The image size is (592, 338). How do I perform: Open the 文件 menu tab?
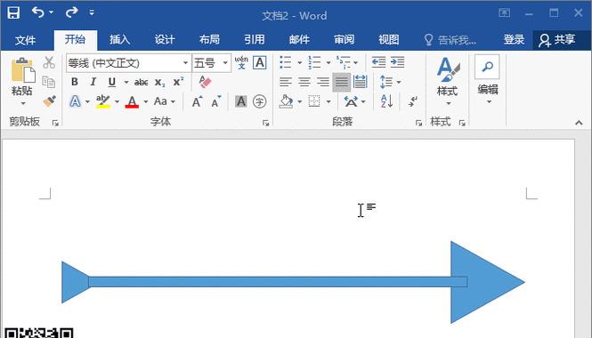click(26, 40)
